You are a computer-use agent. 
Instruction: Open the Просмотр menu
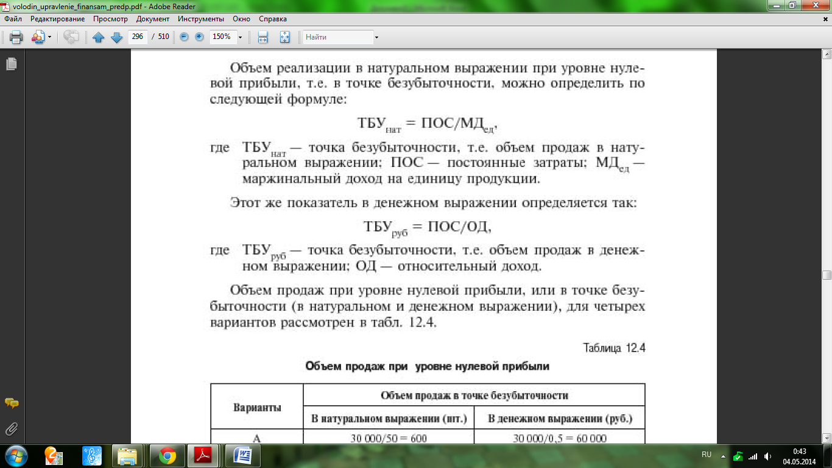110,19
